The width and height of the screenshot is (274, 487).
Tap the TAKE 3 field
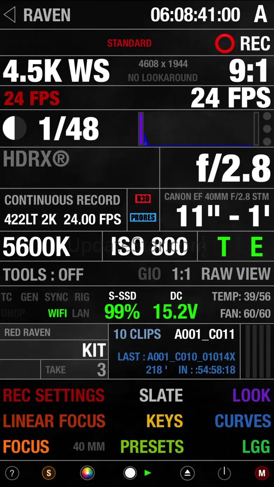pos(74,370)
